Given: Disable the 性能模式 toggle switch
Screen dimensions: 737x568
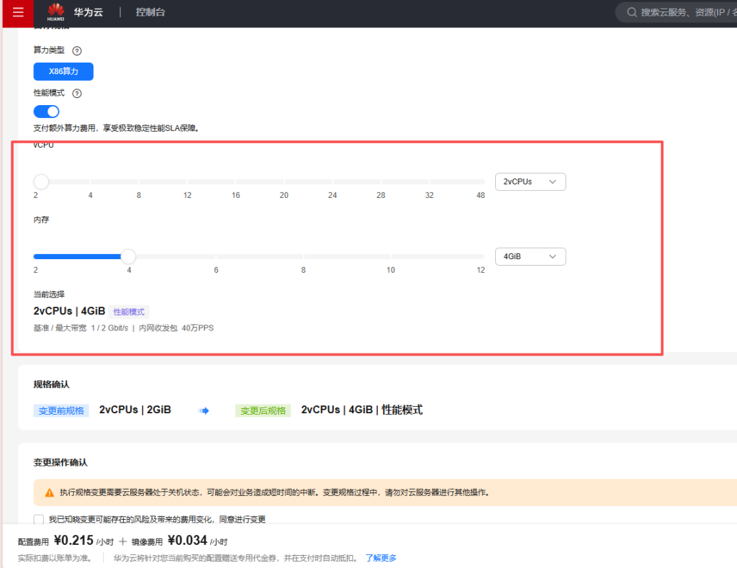Looking at the screenshot, I should pyautogui.click(x=46, y=112).
